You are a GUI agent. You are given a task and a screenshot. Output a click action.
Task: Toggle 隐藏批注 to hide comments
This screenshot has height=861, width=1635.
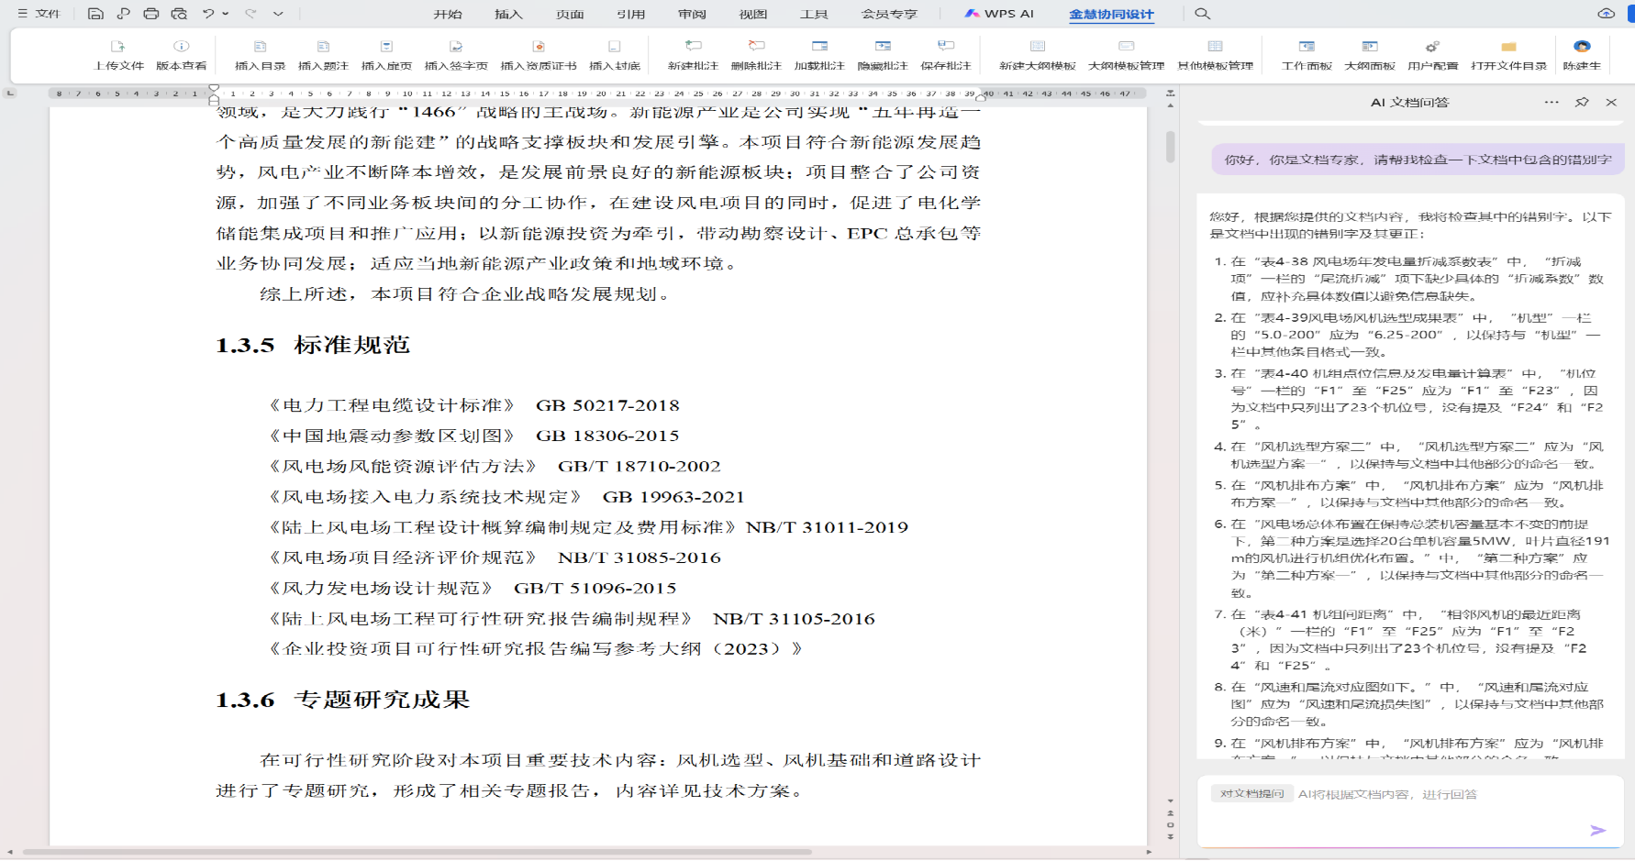[882, 47]
